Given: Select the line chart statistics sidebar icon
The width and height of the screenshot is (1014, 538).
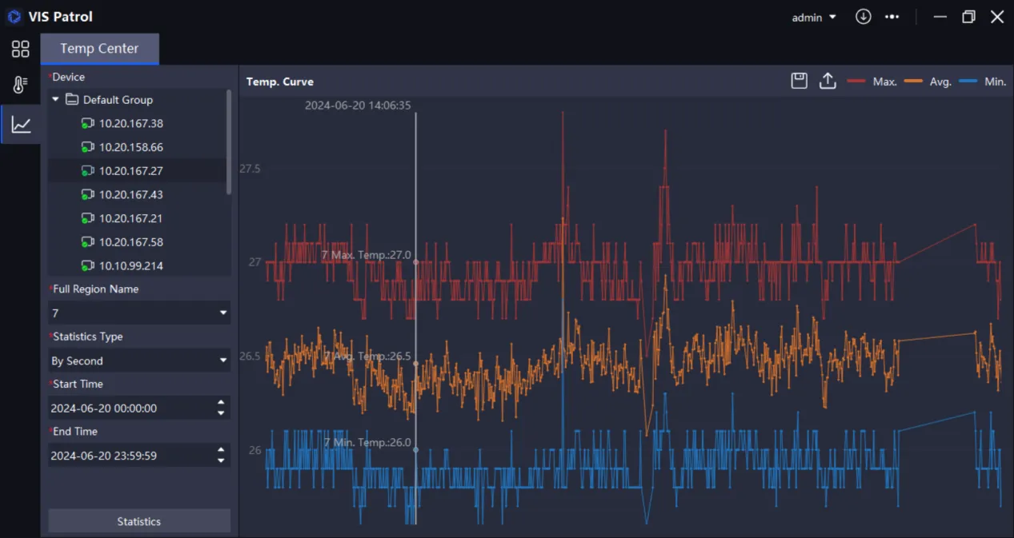Looking at the screenshot, I should [21, 125].
